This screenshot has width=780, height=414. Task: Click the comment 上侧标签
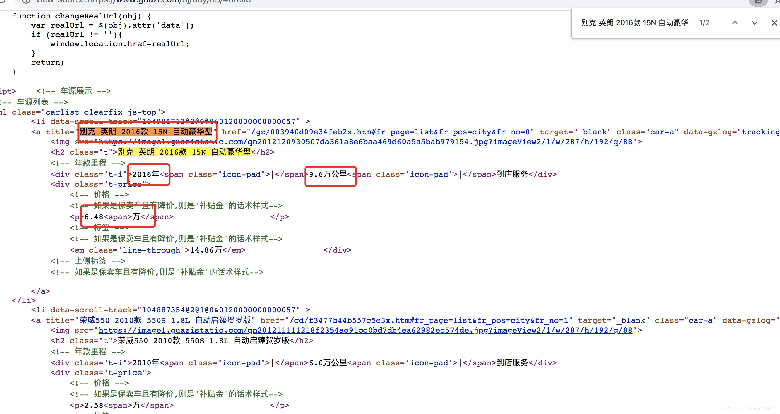[x=88, y=261]
